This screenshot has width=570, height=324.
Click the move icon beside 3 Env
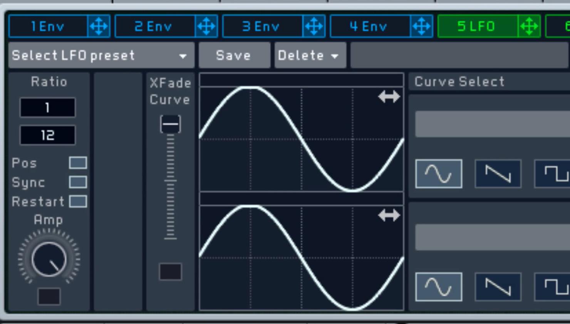314,27
